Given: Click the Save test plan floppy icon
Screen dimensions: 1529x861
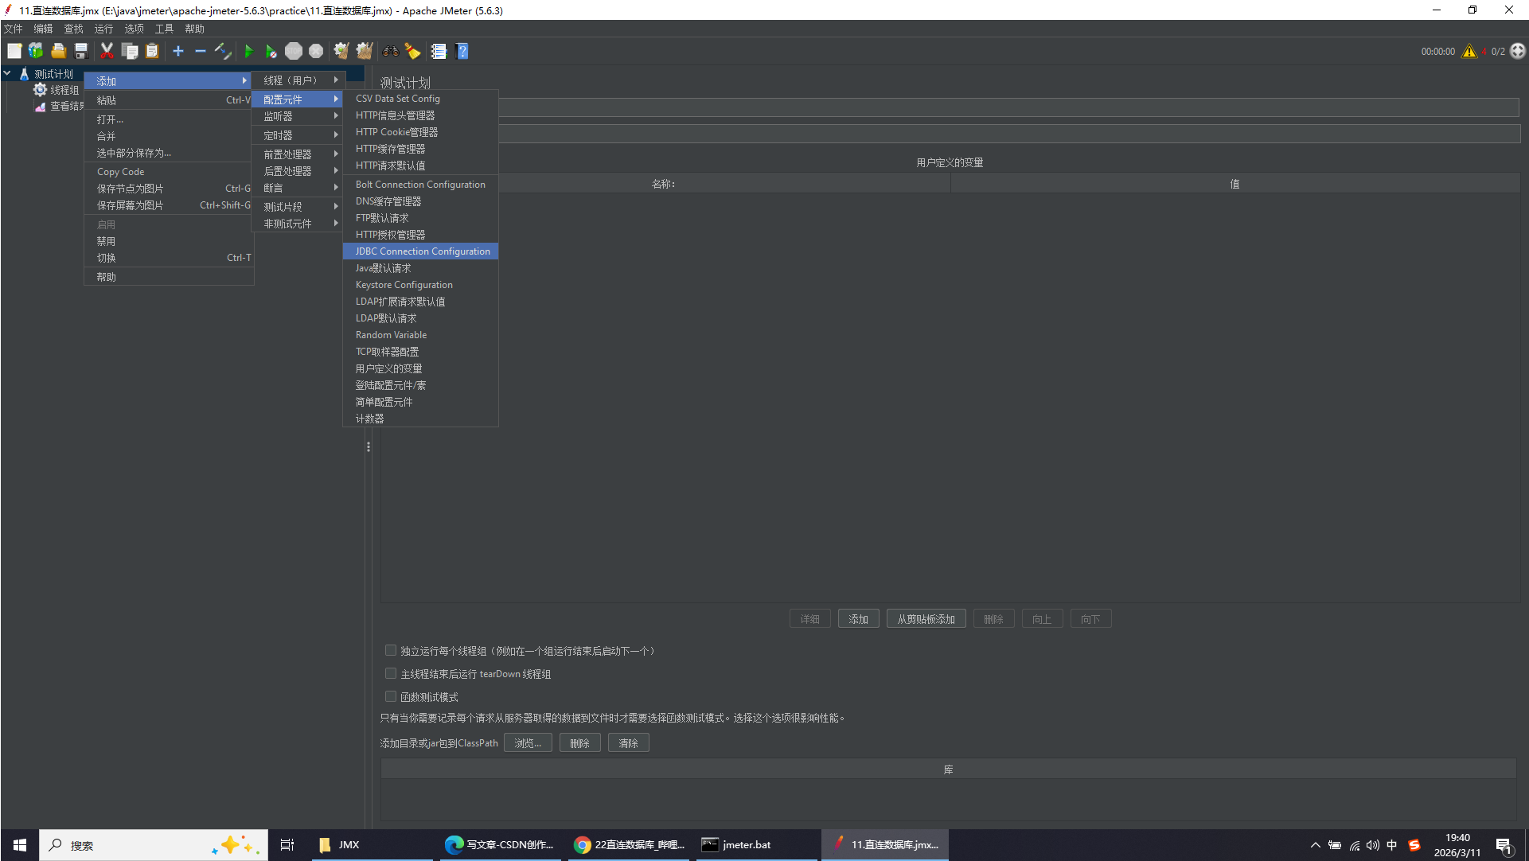Looking at the screenshot, I should pyautogui.click(x=81, y=52).
